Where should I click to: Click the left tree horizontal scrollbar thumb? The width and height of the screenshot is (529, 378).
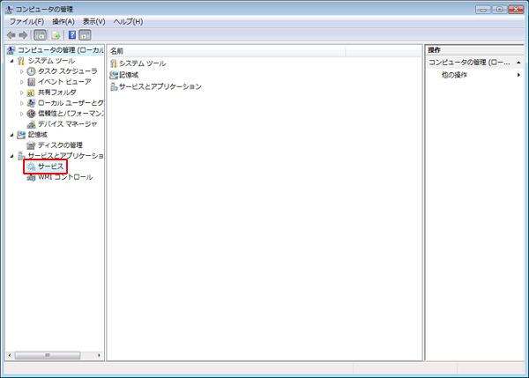coord(48,355)
